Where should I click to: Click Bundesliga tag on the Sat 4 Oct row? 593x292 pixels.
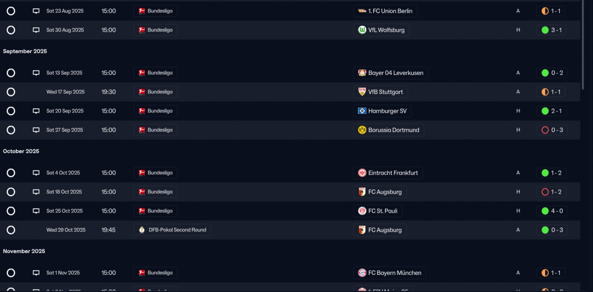pyautogui.click(x=155, y=173)
